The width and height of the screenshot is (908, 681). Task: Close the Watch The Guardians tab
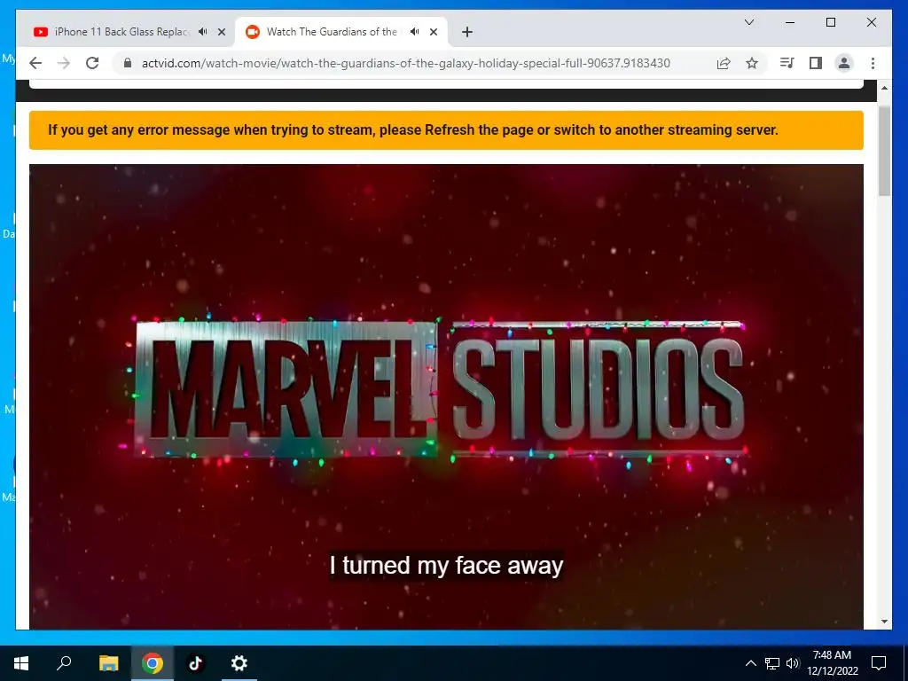[433, 32]
